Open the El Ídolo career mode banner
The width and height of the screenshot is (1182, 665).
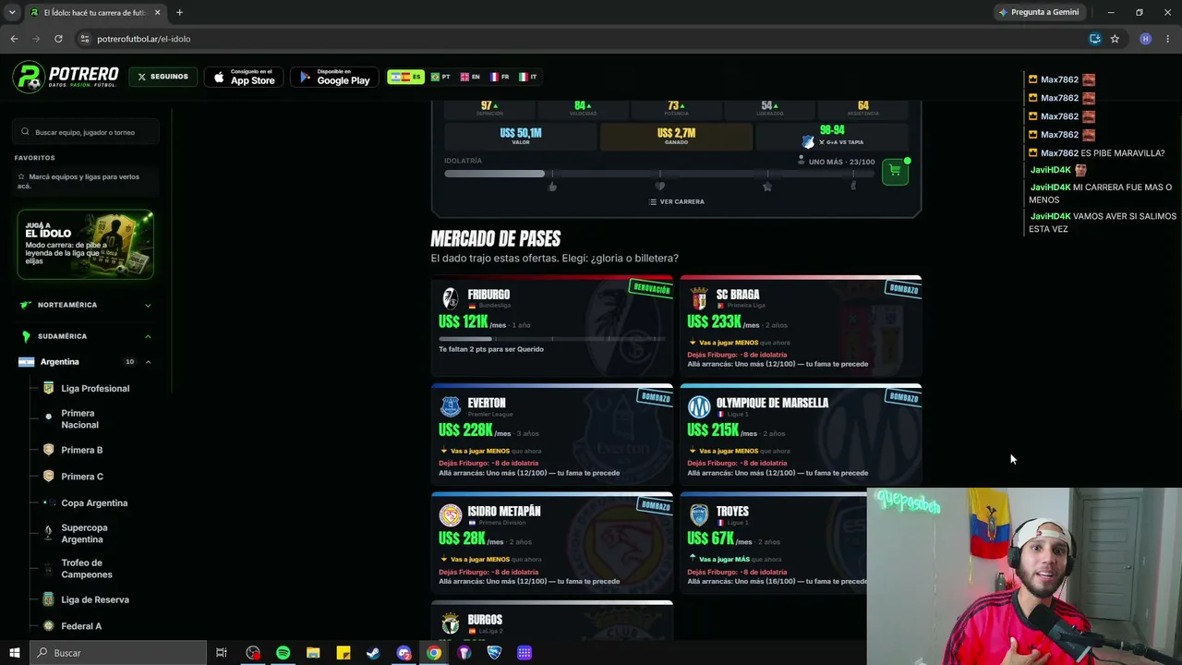85,245
